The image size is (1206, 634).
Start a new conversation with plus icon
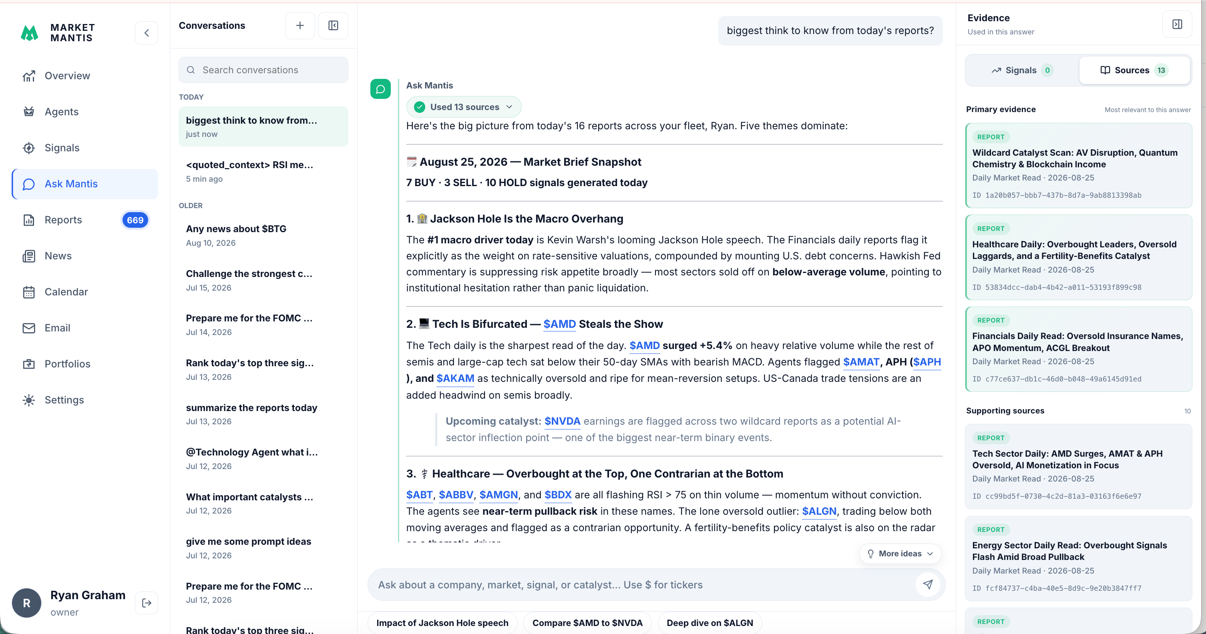click(x=300, y=25)
